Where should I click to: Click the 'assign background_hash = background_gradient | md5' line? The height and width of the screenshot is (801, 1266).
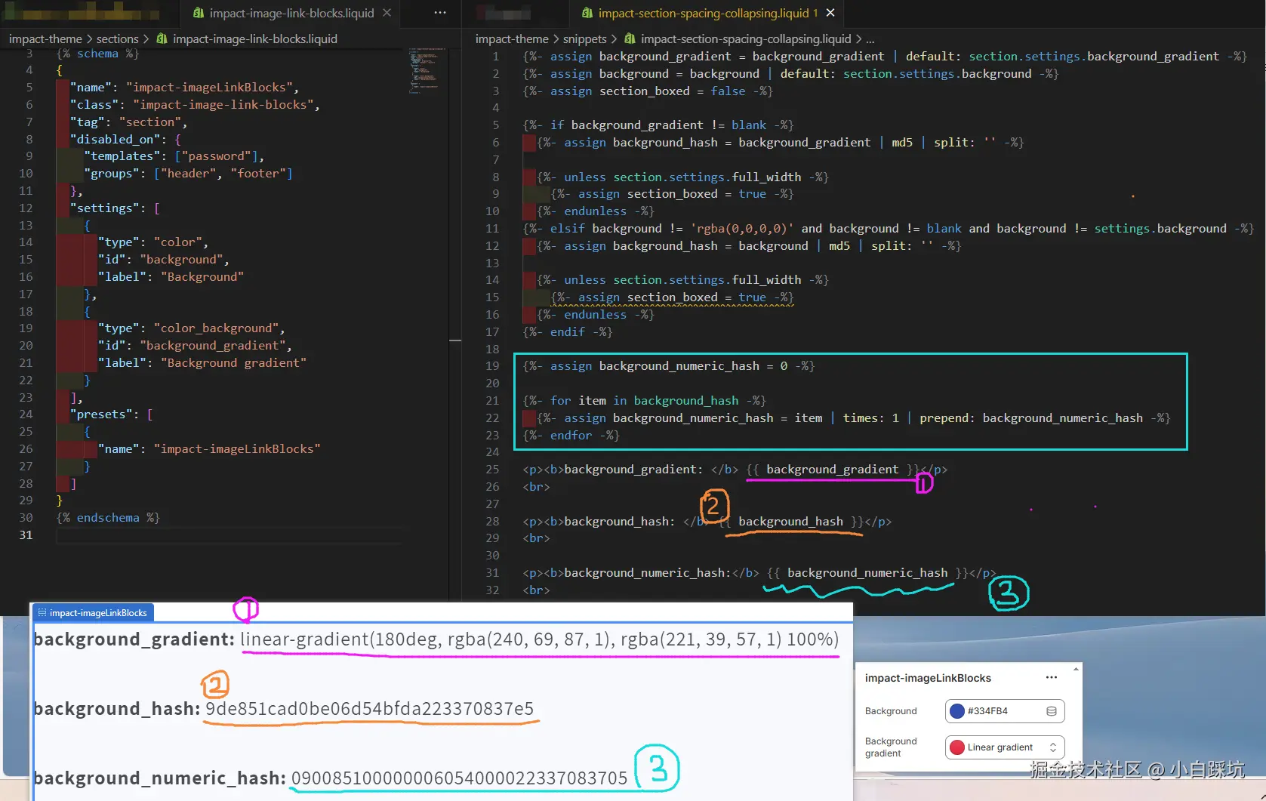tap(781, 143)
